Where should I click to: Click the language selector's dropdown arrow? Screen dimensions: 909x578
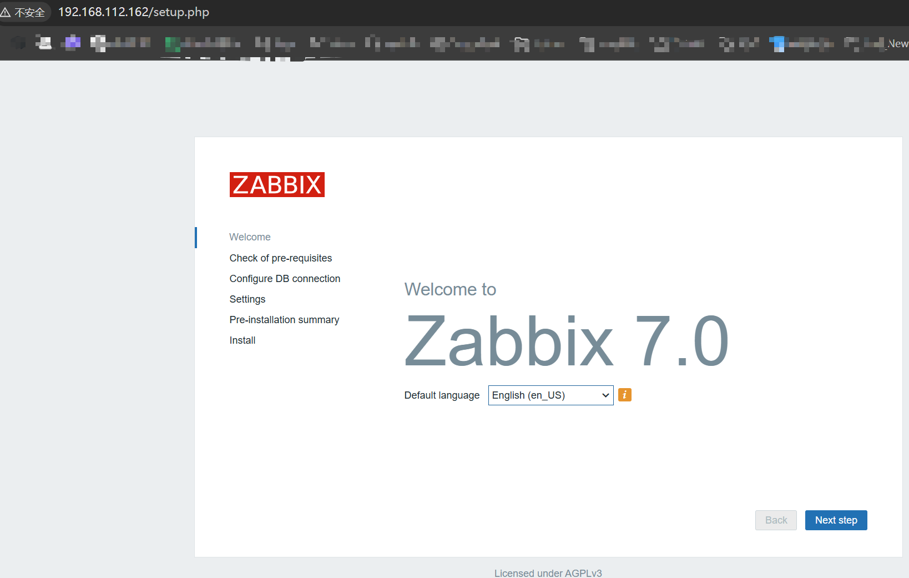(x=605, y=395)
